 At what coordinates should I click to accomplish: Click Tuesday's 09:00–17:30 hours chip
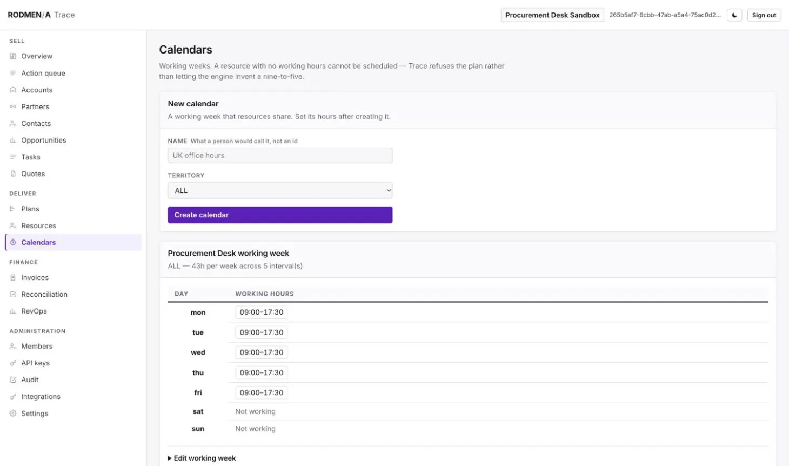point(262,332)
